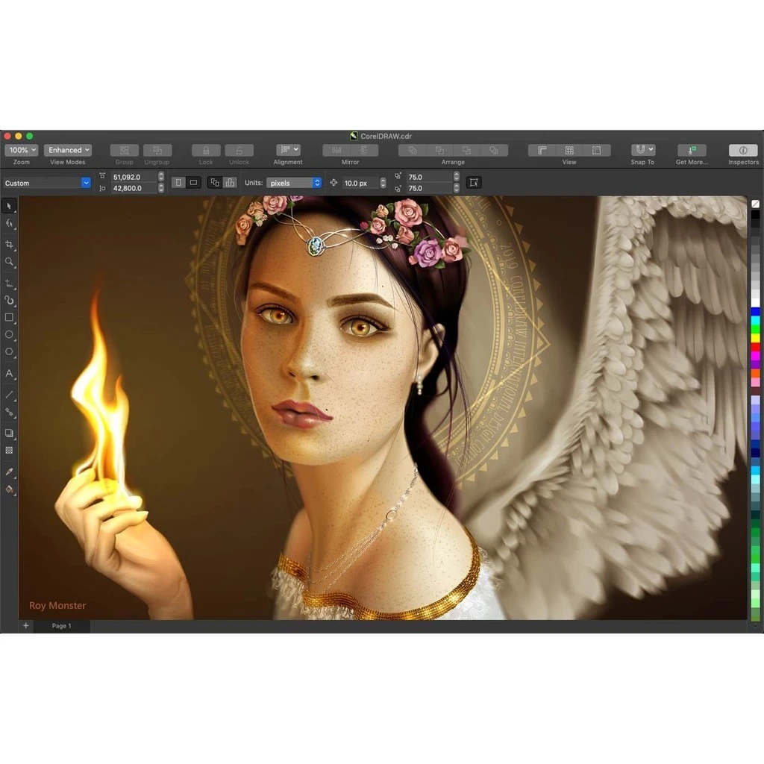Pick the black swatch in palette
Image resolution: width=764 pixels, height=764 pixels.
[755, 215]
